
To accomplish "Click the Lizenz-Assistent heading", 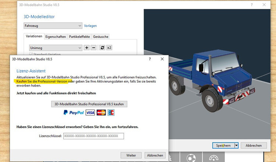I will (31, 71).
